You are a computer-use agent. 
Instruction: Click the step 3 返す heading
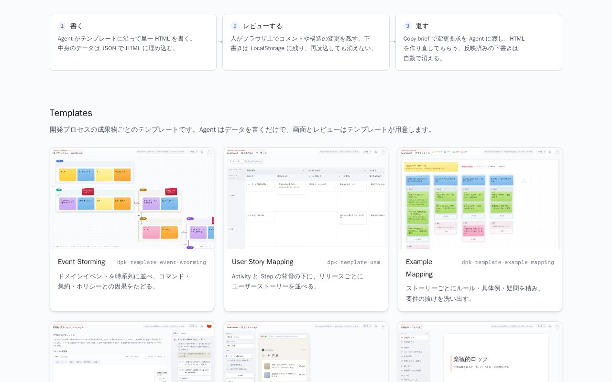[x=422, y=26]
